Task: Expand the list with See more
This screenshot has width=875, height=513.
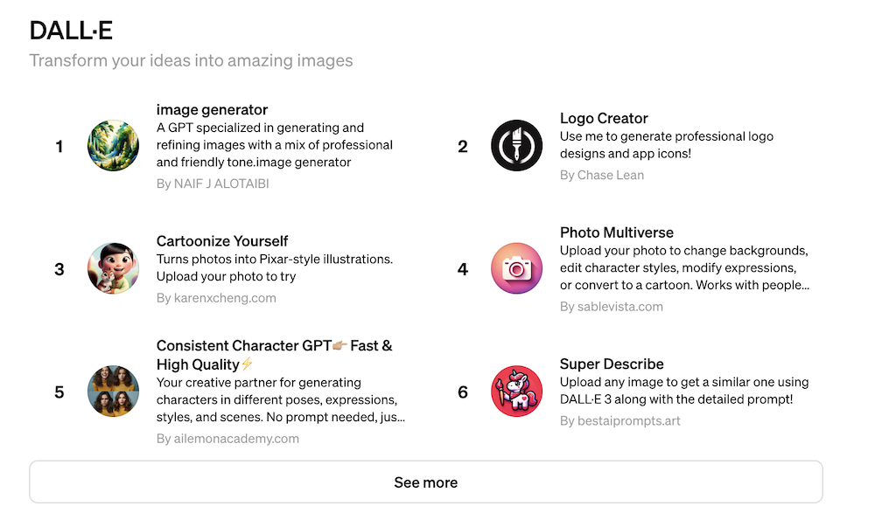Action: pyautogui.click(x=426, y=482)
